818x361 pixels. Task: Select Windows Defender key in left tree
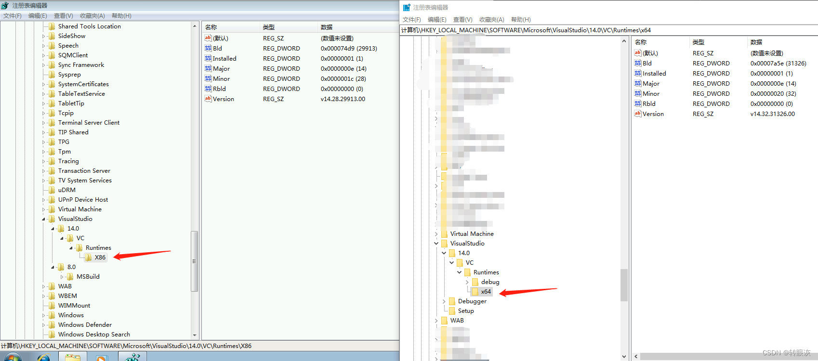coord(85,325)
